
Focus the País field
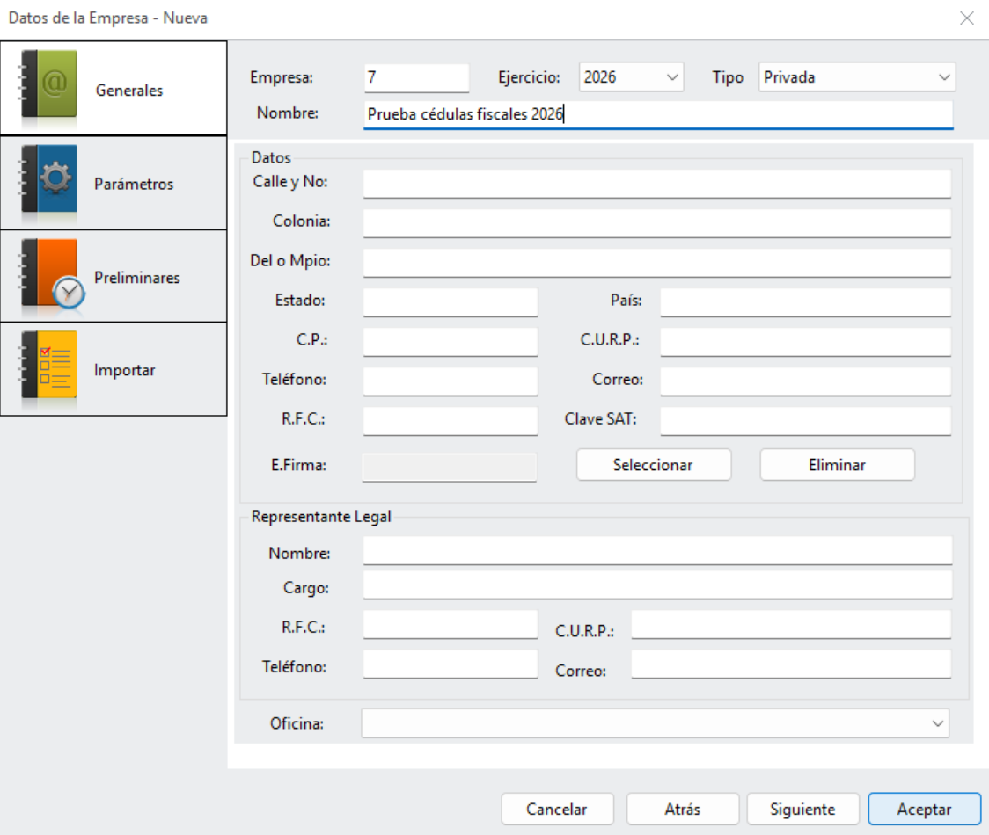click(805, 302)
